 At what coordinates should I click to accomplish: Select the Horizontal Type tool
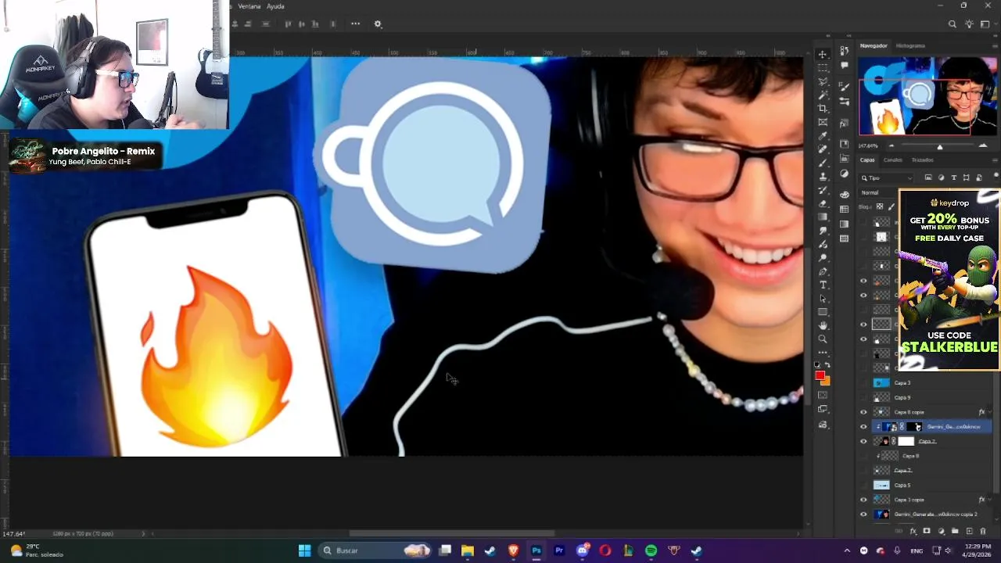(823, 285)
